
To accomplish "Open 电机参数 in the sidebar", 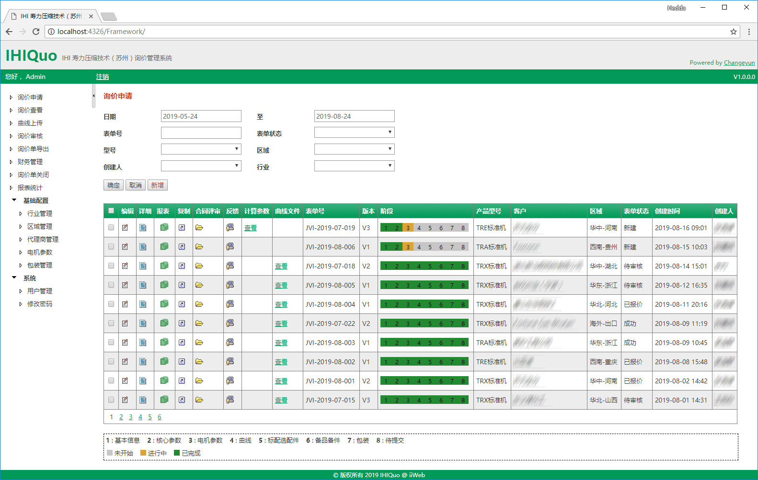I will point(40,252).
